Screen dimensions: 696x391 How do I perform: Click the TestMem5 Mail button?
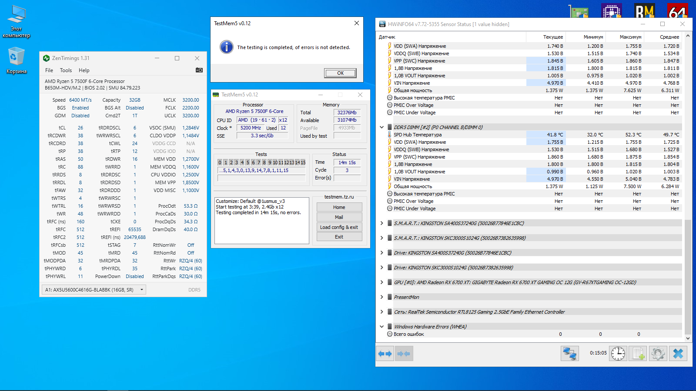(x=339, y=217)
